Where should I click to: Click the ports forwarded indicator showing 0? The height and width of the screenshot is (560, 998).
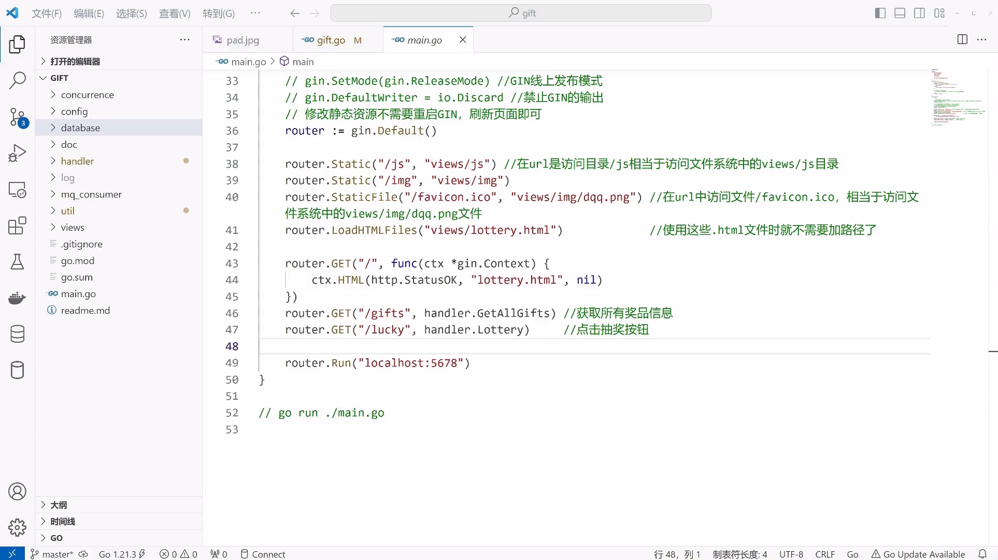(x=219, y=554)
